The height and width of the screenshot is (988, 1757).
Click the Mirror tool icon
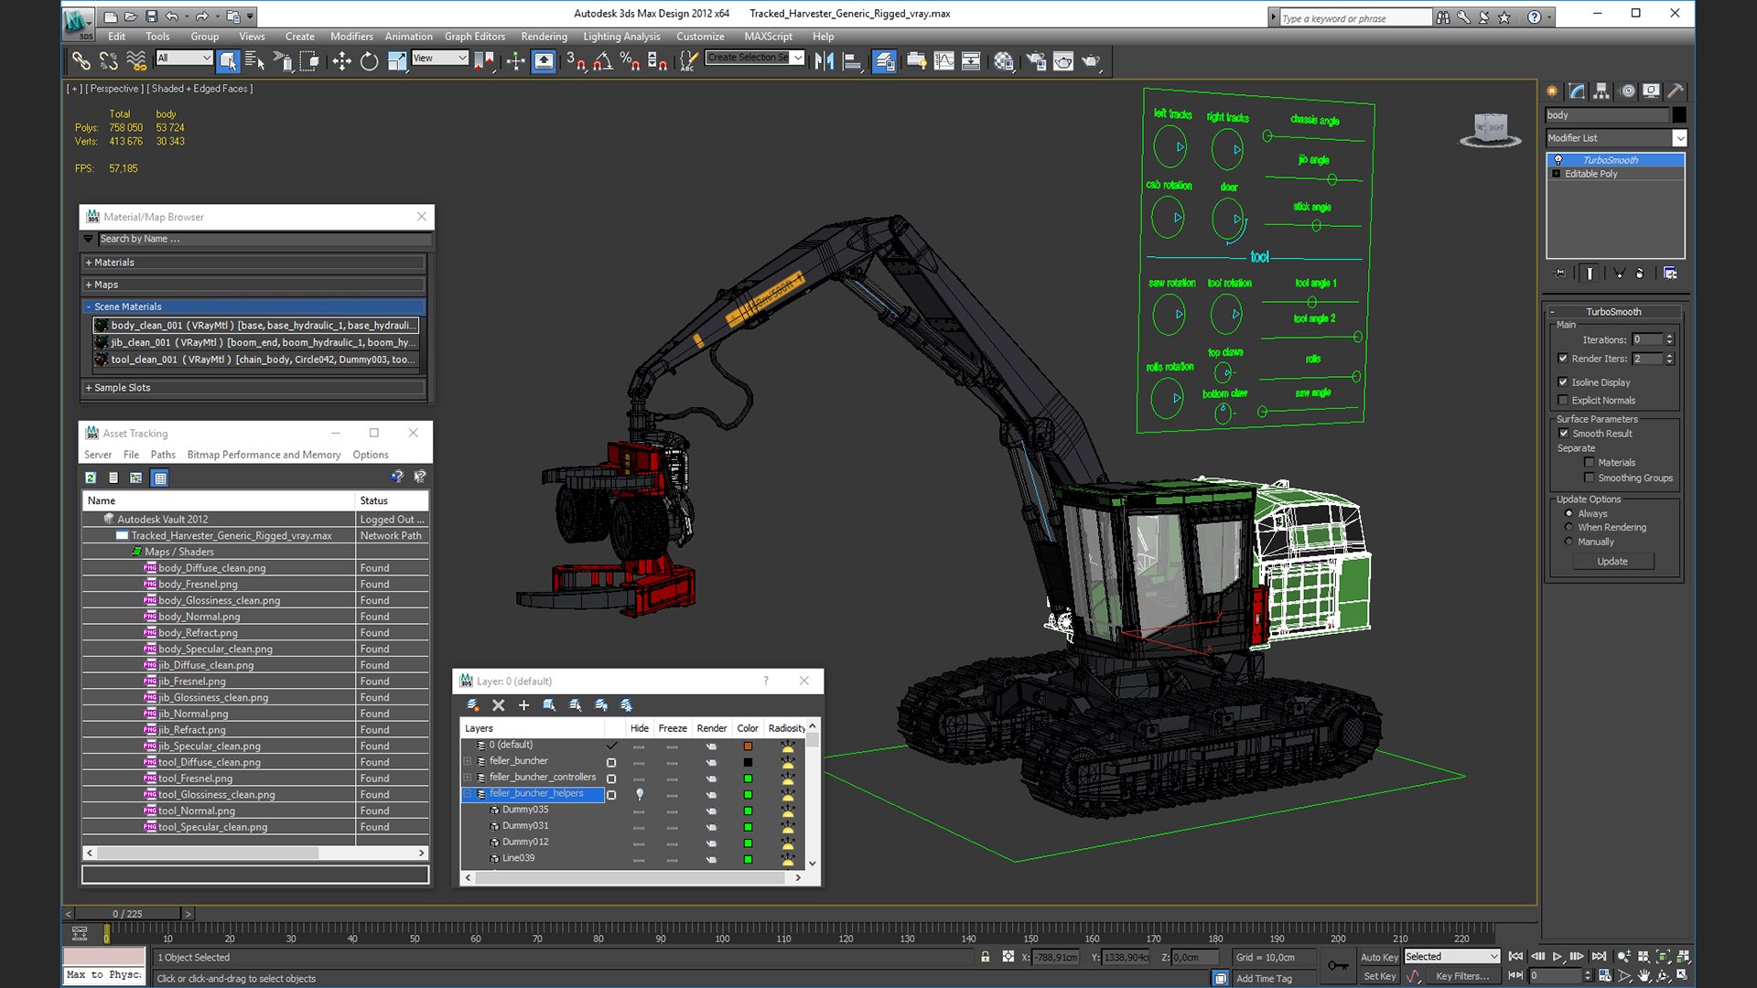[824, 61]
